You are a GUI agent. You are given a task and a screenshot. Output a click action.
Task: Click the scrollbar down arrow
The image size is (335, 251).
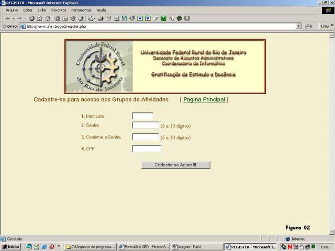click(331, 232)
